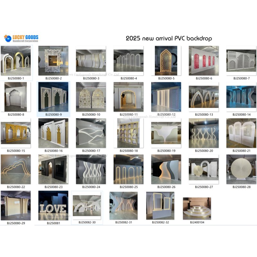The height and width of the screenshot is (257, 257).
Task: Select the BJ250080-6 red panel backdrop
Action: tap(204, 61)
